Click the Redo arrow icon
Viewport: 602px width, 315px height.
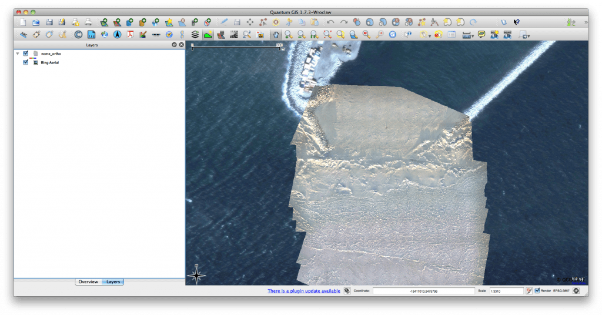343,22
